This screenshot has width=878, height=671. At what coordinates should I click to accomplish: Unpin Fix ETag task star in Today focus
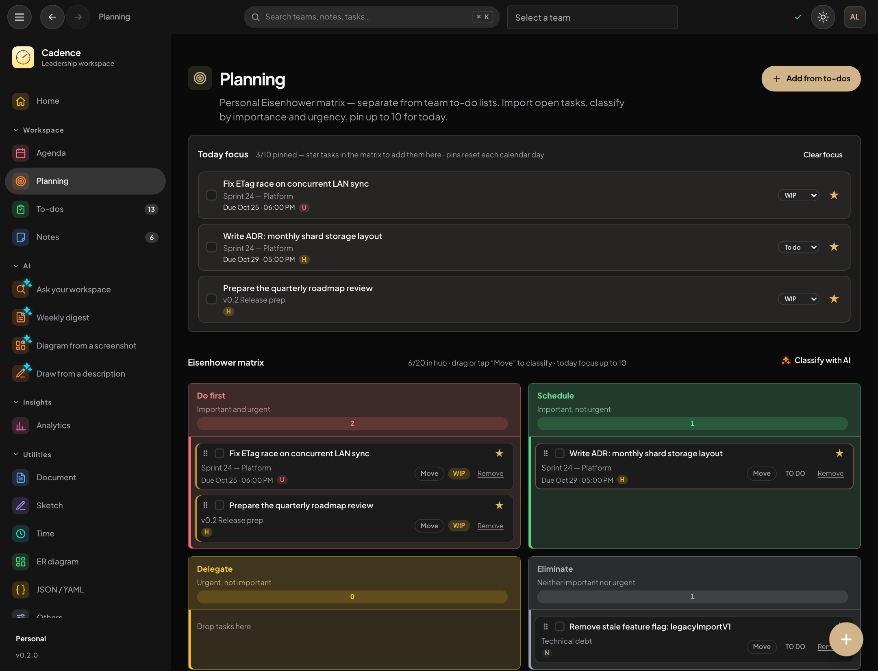pyautogui.click(x=834, y=195)
